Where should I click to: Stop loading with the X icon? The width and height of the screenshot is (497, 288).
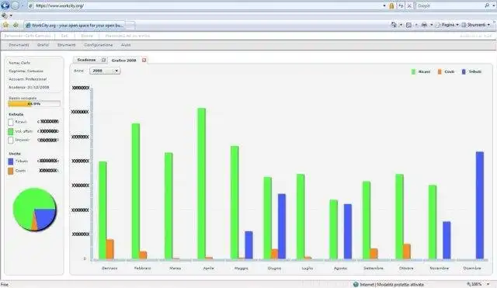pos(409,5)
